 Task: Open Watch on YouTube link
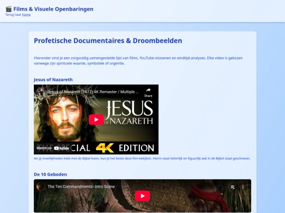(53, 148)
